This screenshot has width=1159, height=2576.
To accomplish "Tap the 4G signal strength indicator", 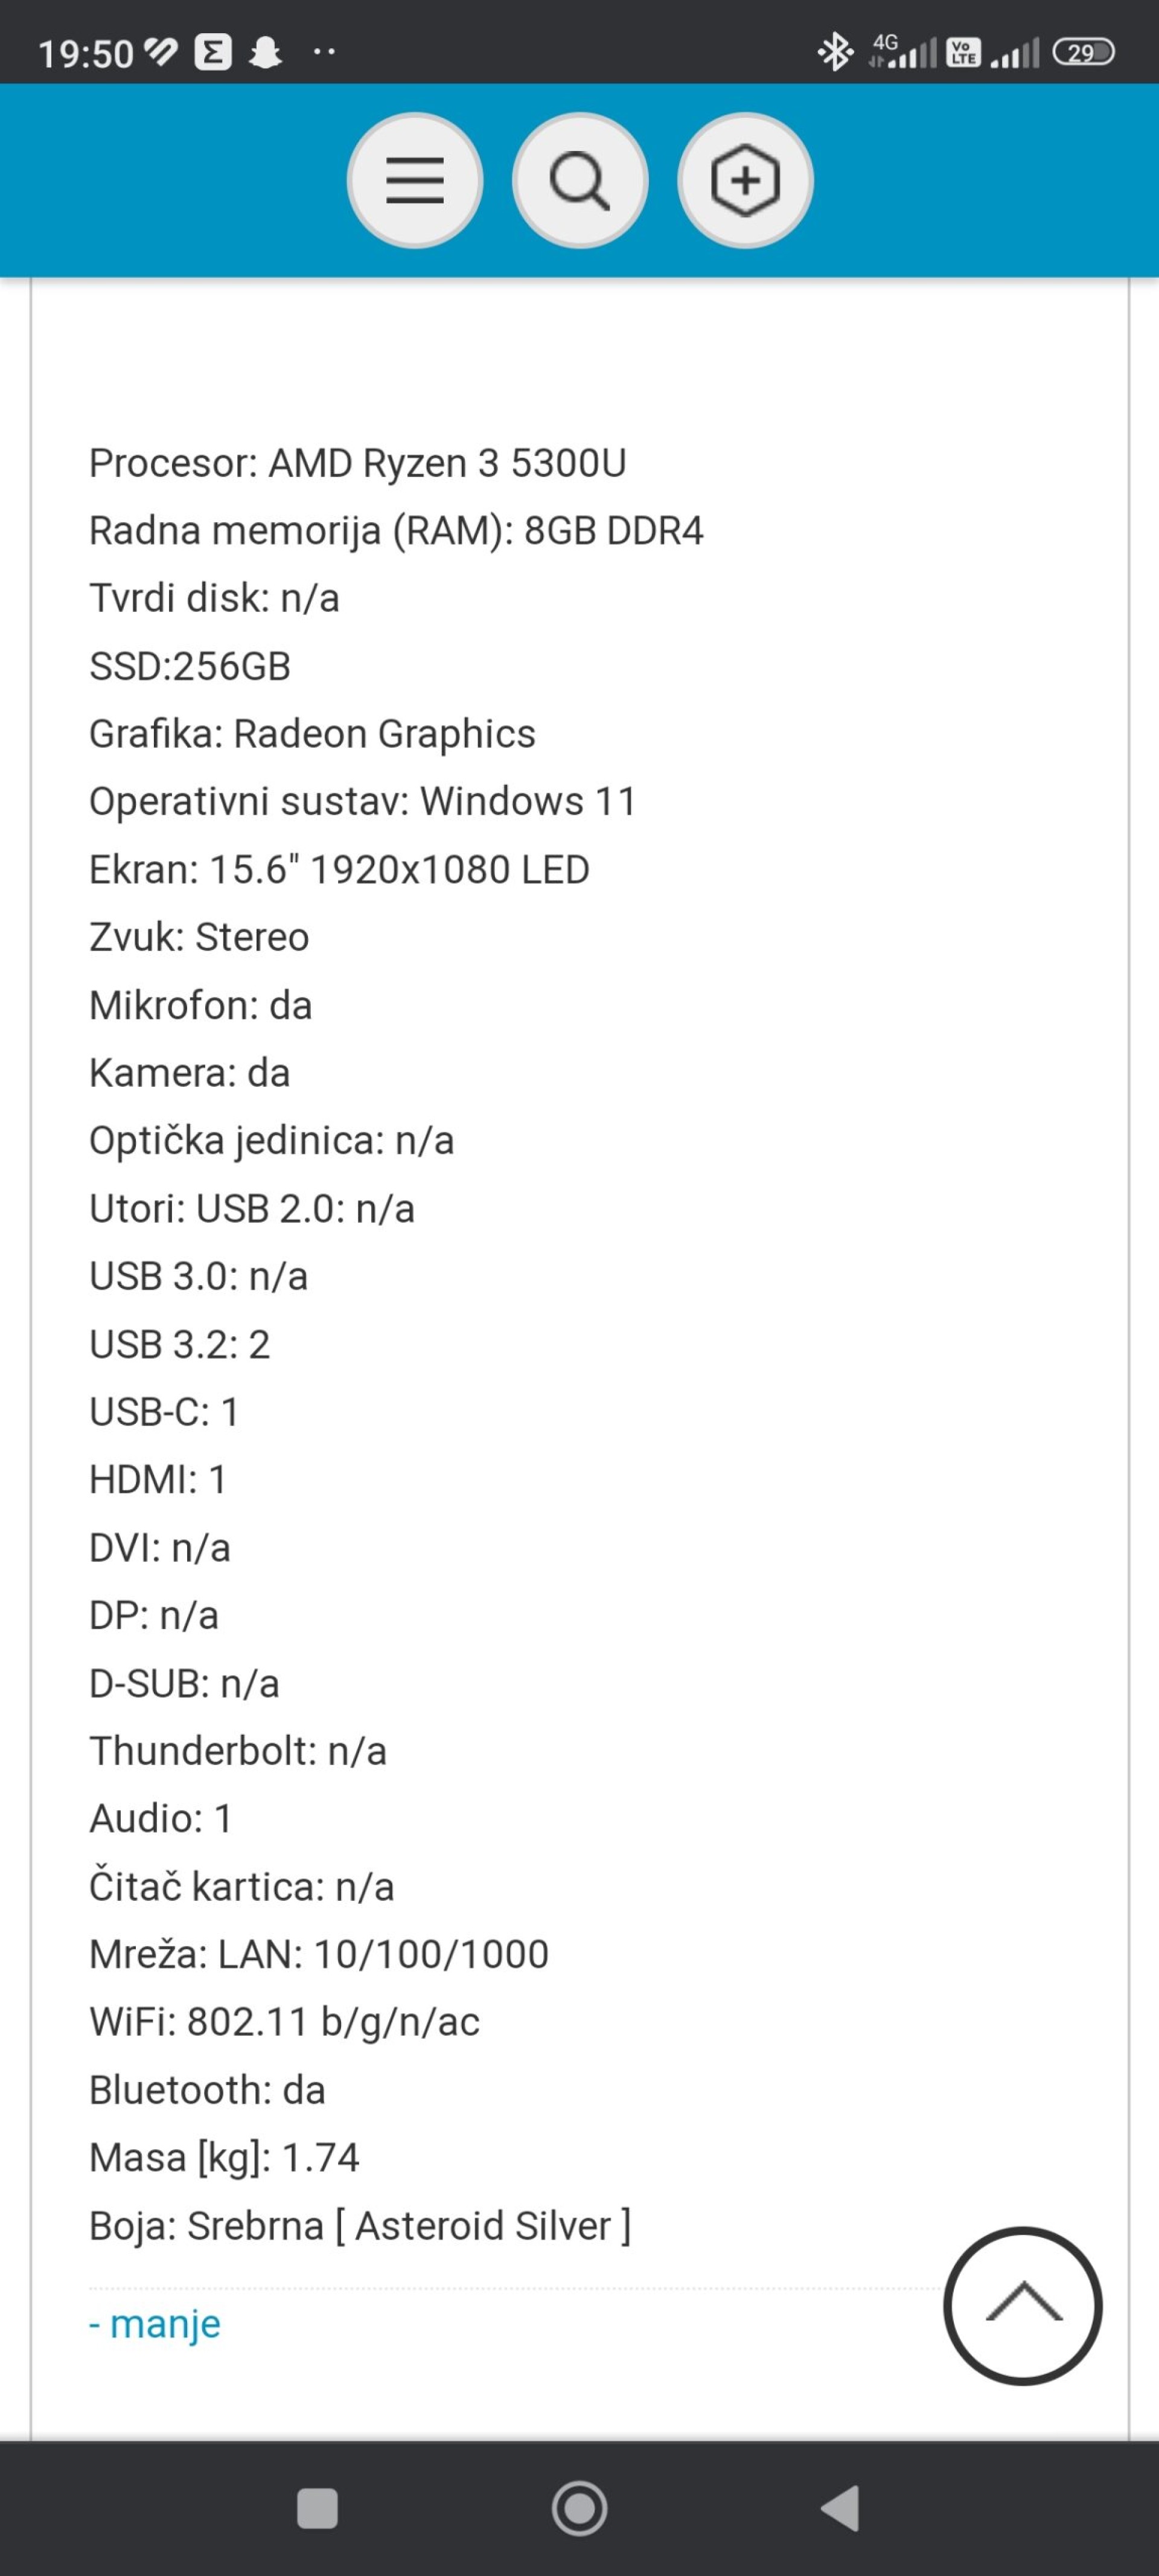I will [903, 50].
